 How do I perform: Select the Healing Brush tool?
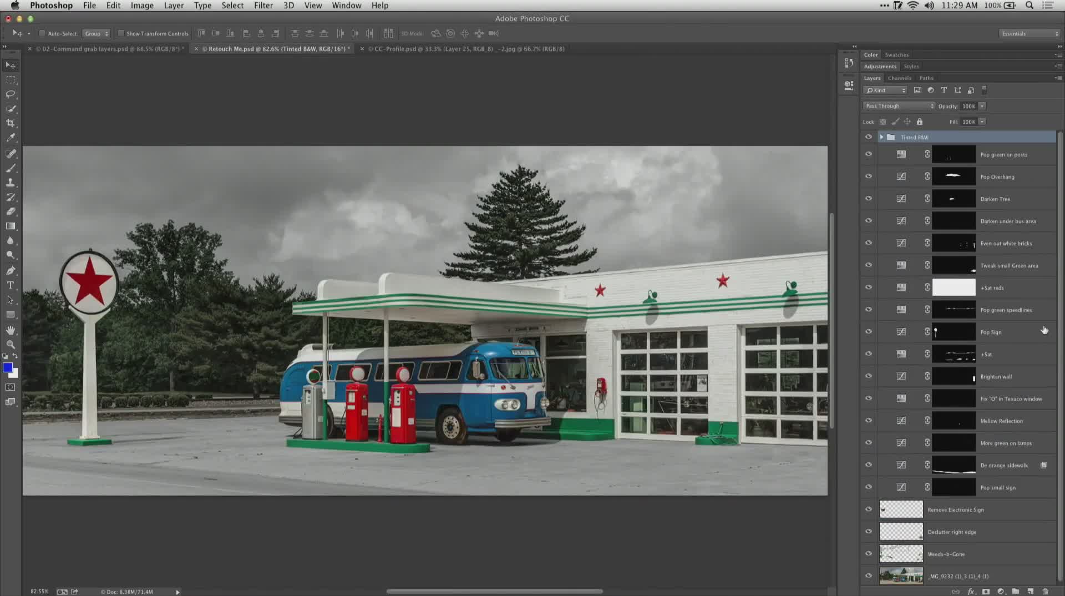[11, 154]
